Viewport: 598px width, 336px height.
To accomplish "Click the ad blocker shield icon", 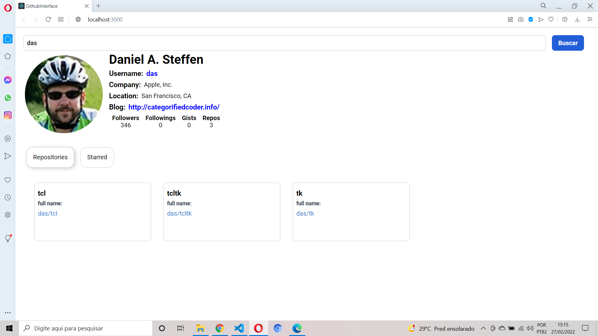I will [x=531, y=19].
